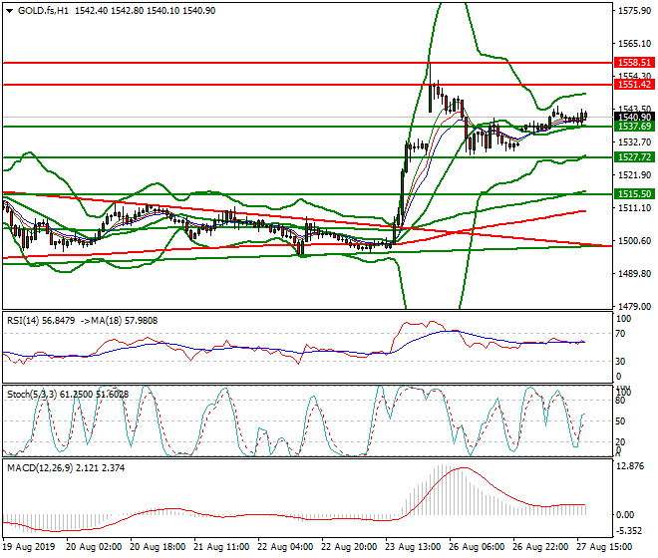Select the -5.352 MACD scale value
This screenshot has height=558, width=658.
click(x=630, y=531)
